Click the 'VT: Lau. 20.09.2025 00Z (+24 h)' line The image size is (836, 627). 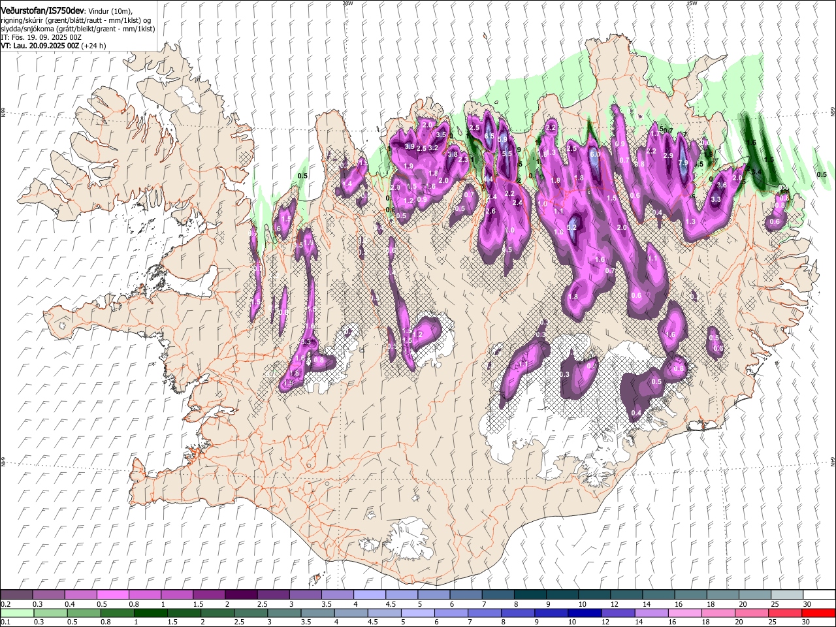pyautogui.click(x=54, y=46)
